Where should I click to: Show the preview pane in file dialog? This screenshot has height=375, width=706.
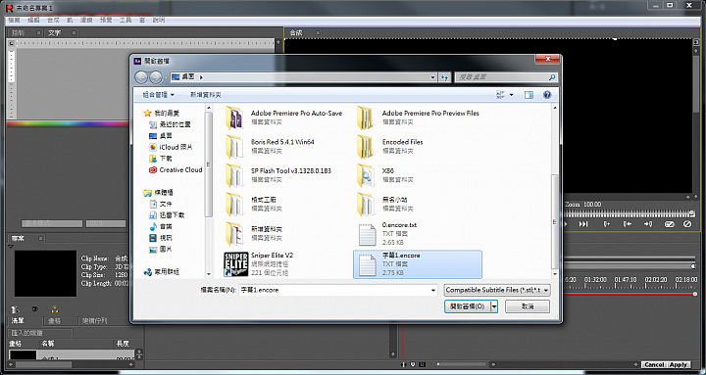click(x=529, y=95)
